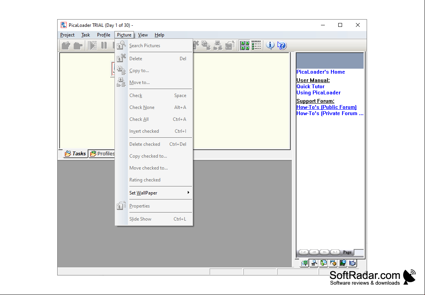Choose Properties in the Picture menu
The width and height of the screenshot is (425, 295).
[154, 206]
